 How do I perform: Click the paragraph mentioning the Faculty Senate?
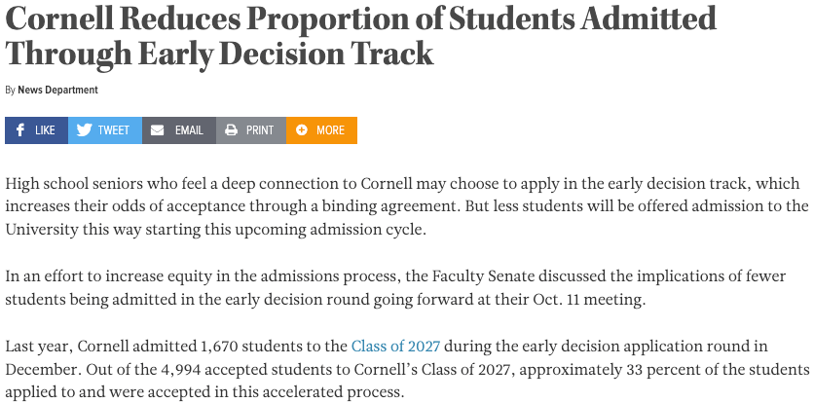pyautogui.click(x=389, y=288)
